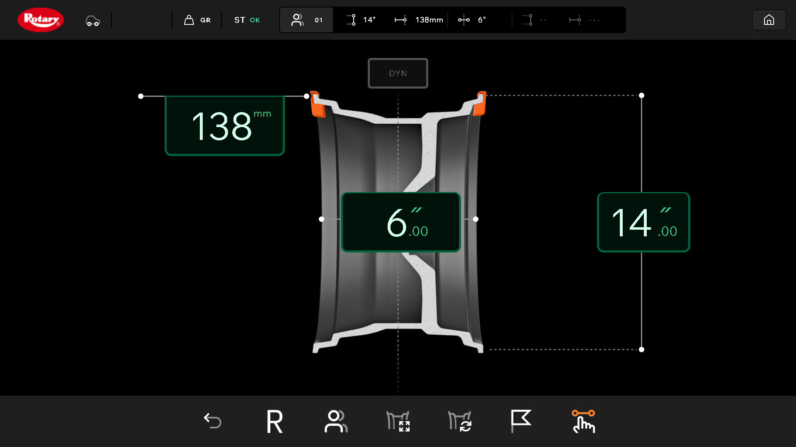
Task: Select the orange manual touch input icon
Action: pos(583,421)
